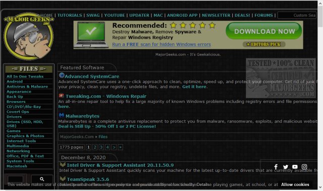
Task: Open Tweaking.com - Windows Repair link
Action: coord(106,96)
